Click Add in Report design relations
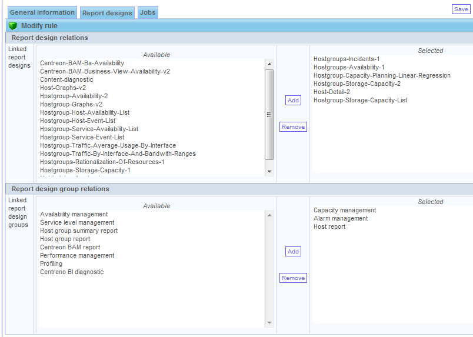The width and height of the screenshot is (473, 337). [x=293, y=100]
